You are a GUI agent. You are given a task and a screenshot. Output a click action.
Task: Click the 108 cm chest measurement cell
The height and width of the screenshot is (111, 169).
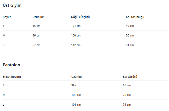click(76, 35)
